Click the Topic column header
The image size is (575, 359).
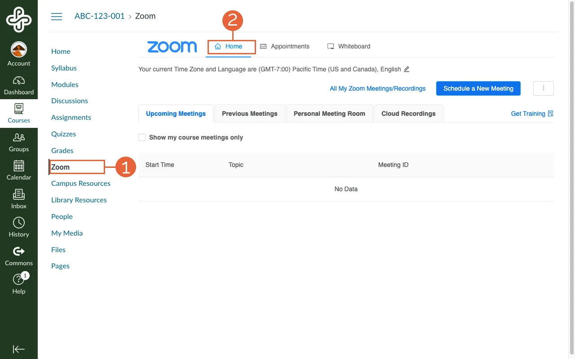coord(236,165)
